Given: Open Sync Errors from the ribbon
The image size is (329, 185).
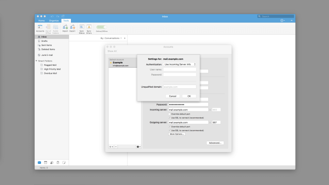Looking at the screenshot, I should [x=89, y=29].
